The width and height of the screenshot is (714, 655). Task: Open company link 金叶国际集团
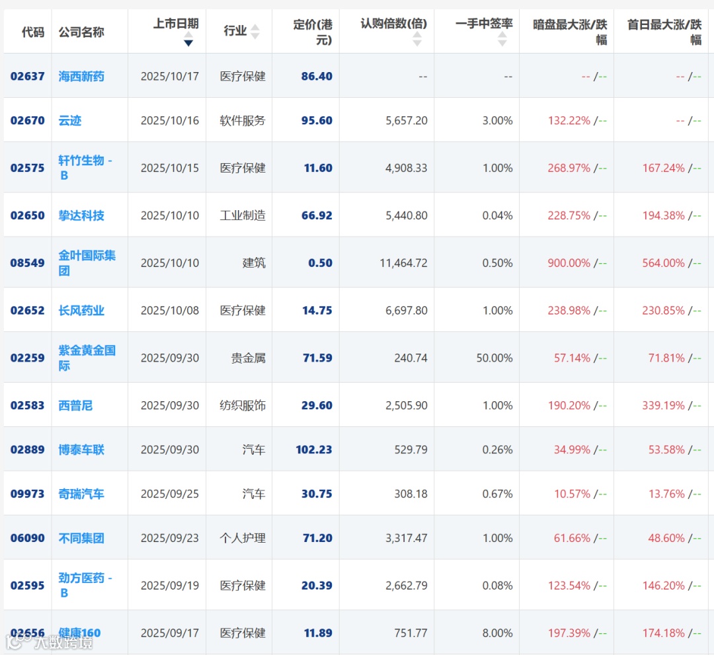point(87,262)
